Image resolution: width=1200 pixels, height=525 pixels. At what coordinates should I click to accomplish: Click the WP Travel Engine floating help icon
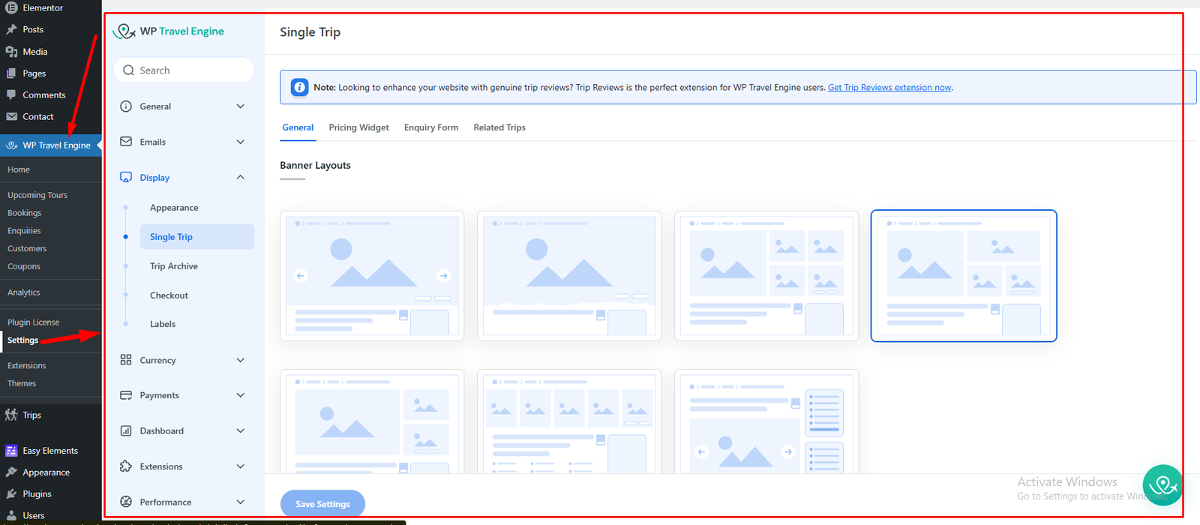point(1162,485)
